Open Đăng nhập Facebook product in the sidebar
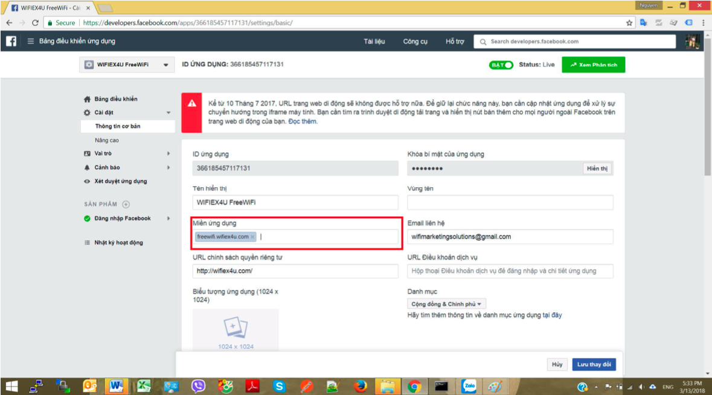This screenshot has height=395, width=712. [x=123, y=219]
